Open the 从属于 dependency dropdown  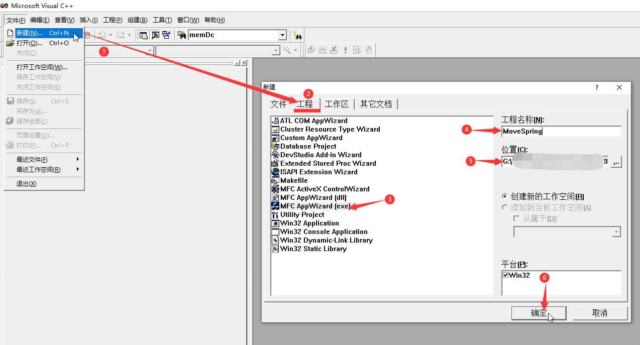[x=616, y=232]
